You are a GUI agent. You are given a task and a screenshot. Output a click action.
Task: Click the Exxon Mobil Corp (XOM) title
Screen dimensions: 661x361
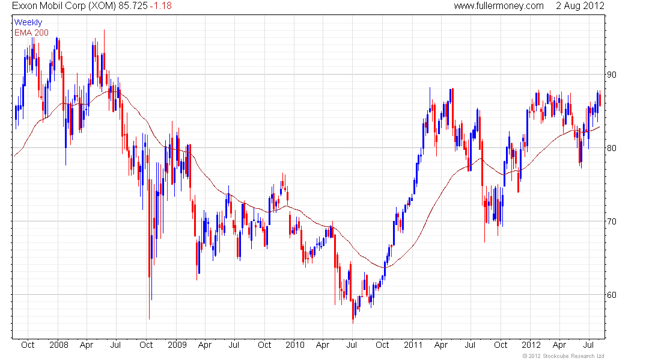pos(64,6)
